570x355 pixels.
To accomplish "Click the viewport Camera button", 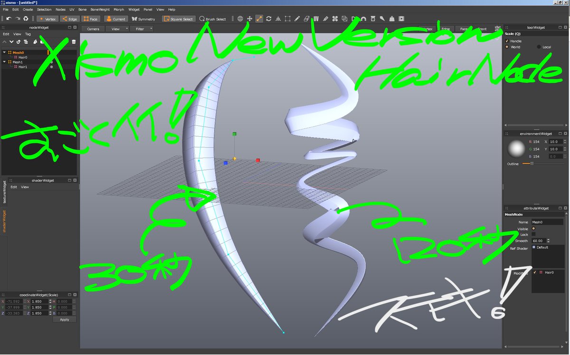I will (x=93, y=29).
